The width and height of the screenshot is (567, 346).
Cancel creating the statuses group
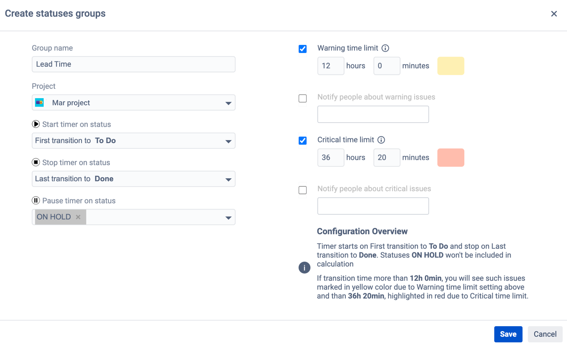(545, 334)
